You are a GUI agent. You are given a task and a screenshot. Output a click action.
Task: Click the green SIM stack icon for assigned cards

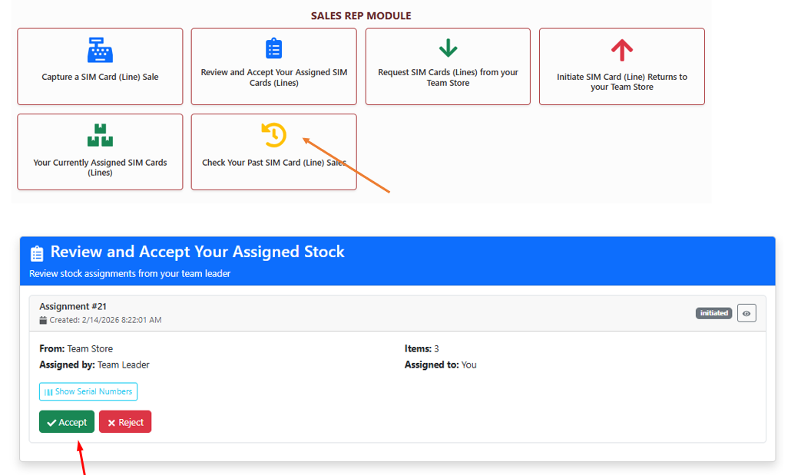pyautogui.click(x=100, y=134)
